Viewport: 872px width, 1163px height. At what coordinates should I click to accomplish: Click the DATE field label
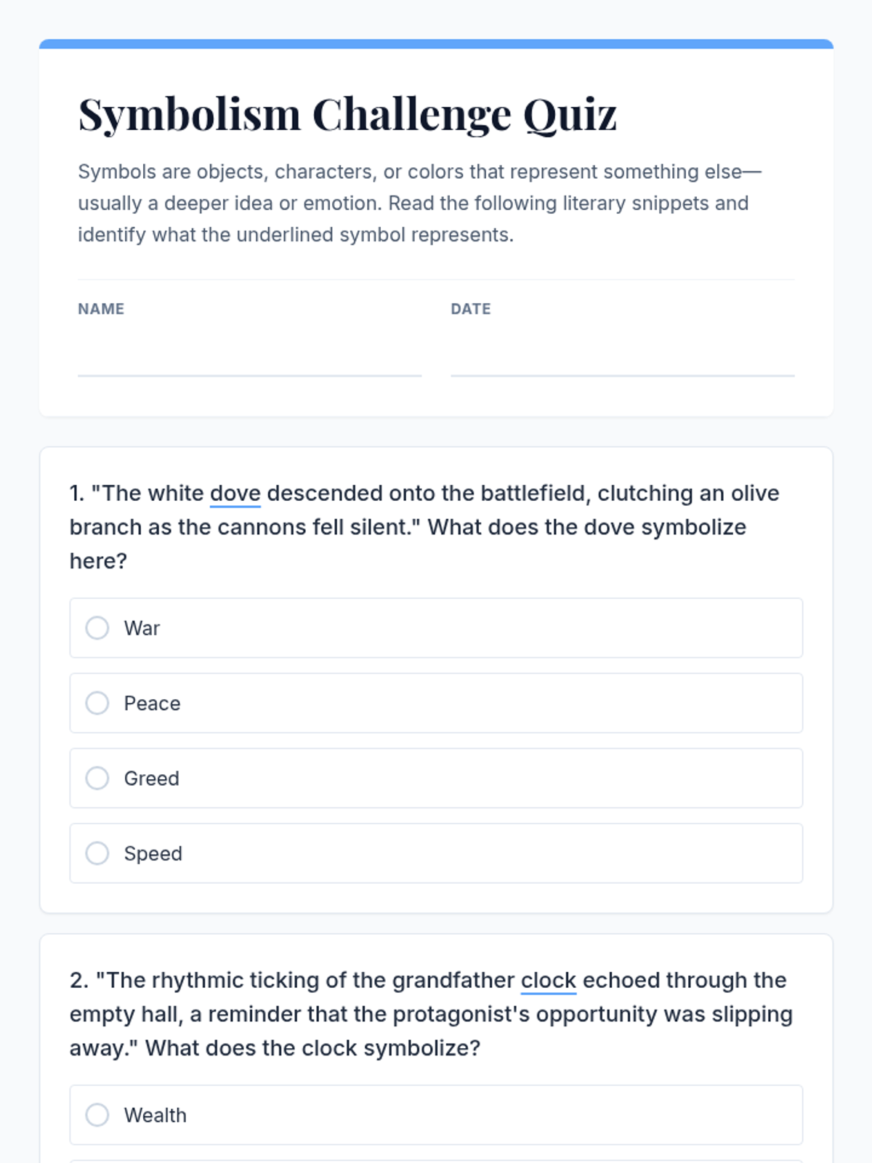pyautogui.click(x=470, y=309)
